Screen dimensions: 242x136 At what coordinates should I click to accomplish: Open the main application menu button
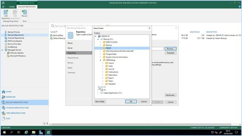(x=3, y=7)
